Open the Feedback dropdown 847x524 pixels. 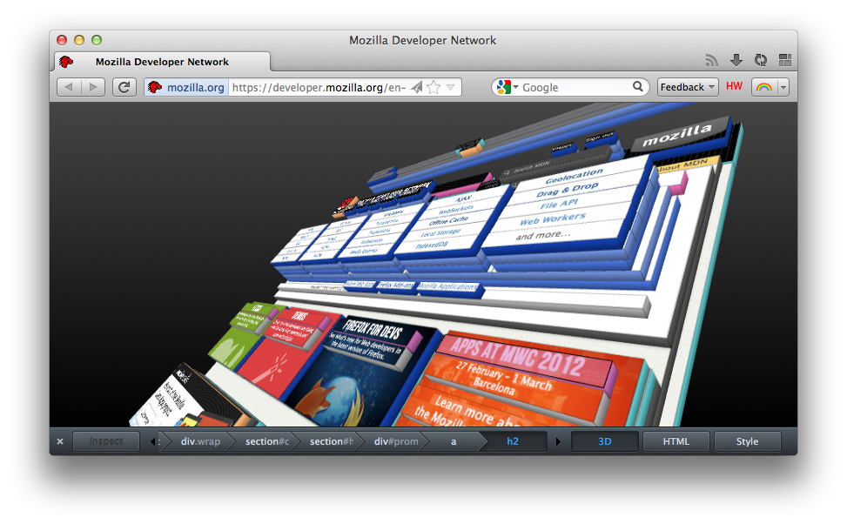[687, 87]
